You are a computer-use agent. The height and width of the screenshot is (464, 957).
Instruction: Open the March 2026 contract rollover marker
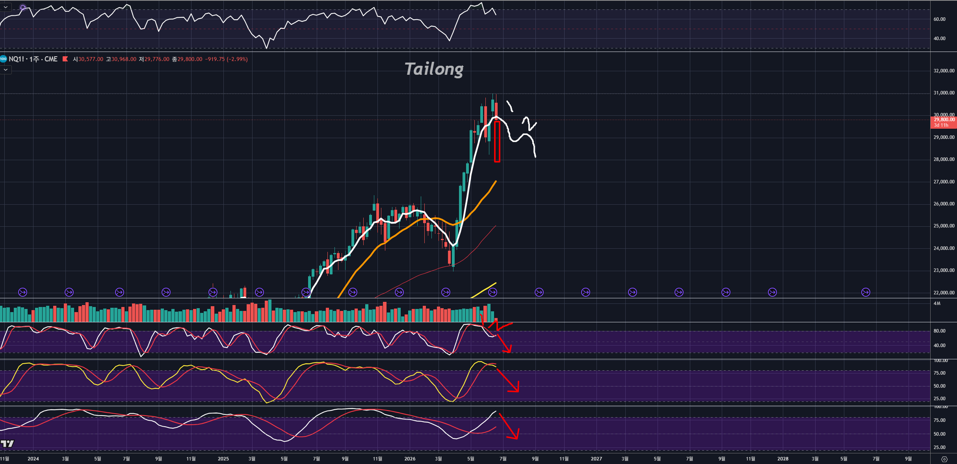point(446,292)
